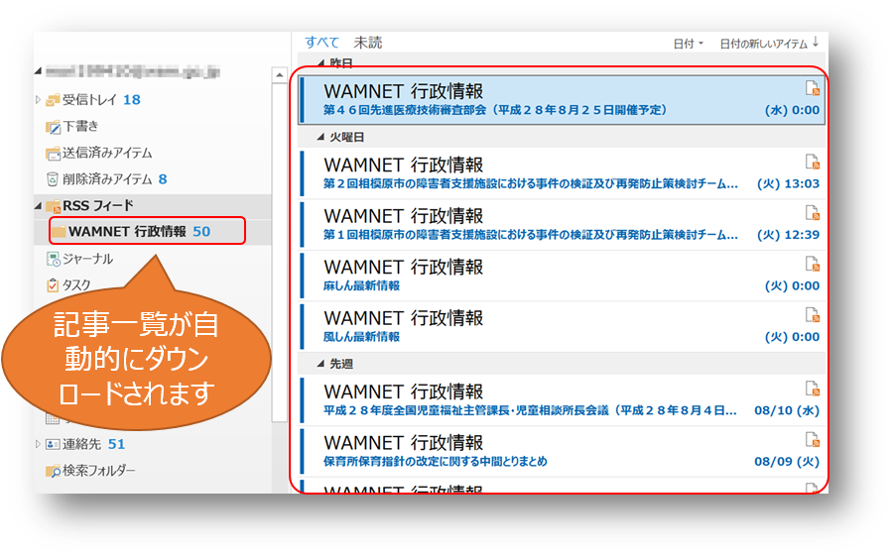Open article 保育所保育指針の改定に関する中間とりまとめ
The image size is (893, 558).
[562, 452]
